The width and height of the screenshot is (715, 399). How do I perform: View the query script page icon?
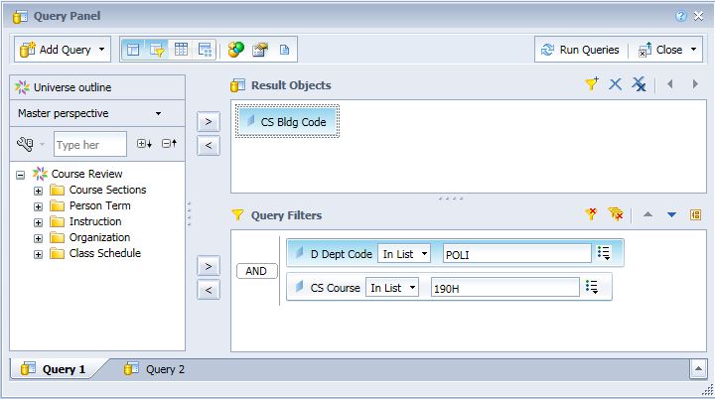285,50
